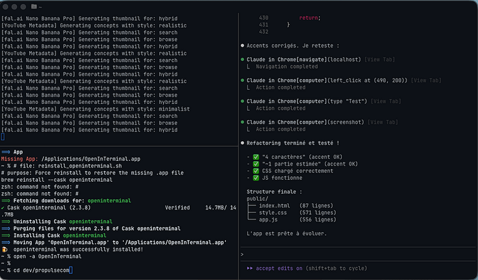
Task: Click the green bullet beside the screenshot action
Action: click(x=242, y=122)
